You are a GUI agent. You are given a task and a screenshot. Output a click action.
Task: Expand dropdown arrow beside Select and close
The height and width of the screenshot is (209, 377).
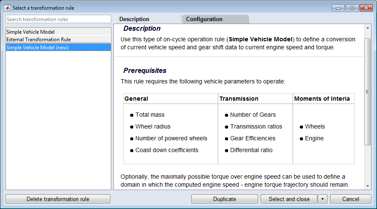(322, 199)
